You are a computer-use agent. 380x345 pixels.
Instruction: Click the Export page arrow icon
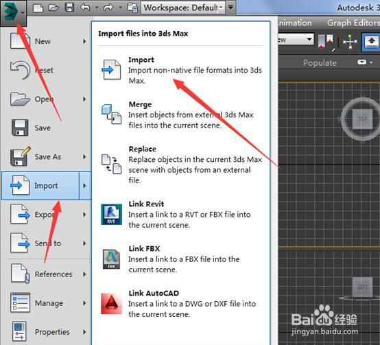[21, 214]
